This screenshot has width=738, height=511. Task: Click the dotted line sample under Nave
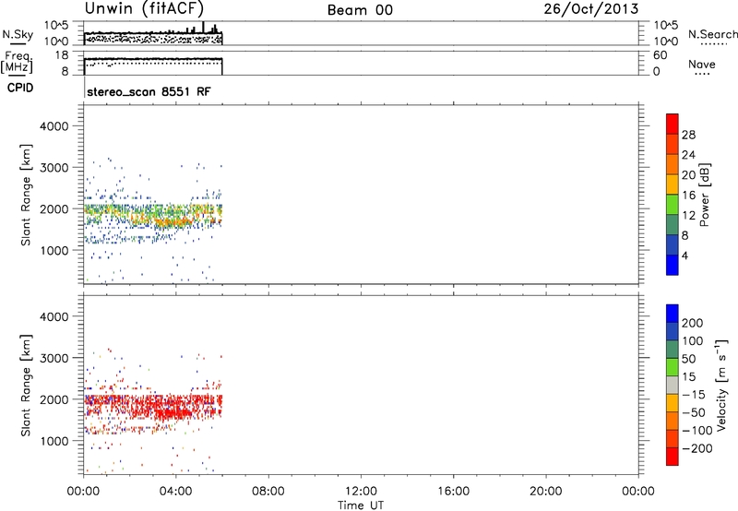coord(702,74)
